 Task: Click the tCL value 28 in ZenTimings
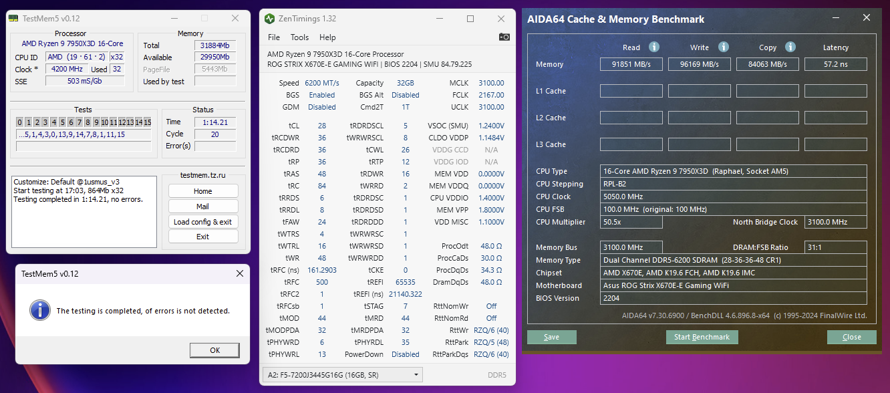pos(322,126)
